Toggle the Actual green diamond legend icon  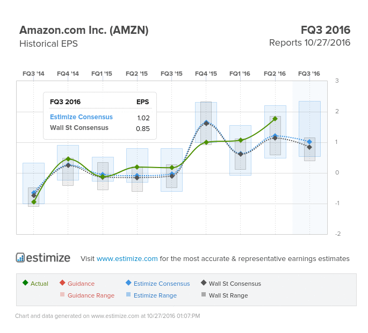pos(25,283)
